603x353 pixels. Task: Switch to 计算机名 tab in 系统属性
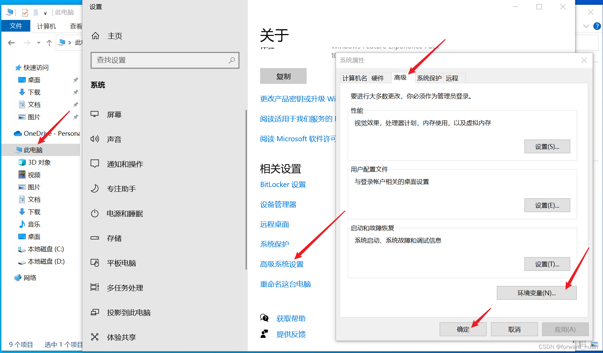click(x=355, y=78)
